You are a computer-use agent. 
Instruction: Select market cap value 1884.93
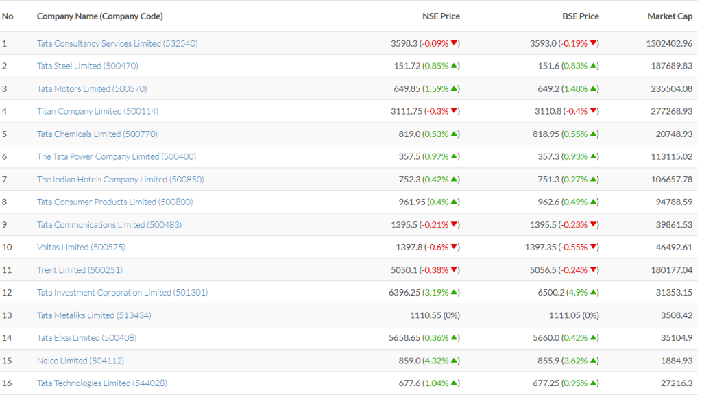click(x=677, y=360)
